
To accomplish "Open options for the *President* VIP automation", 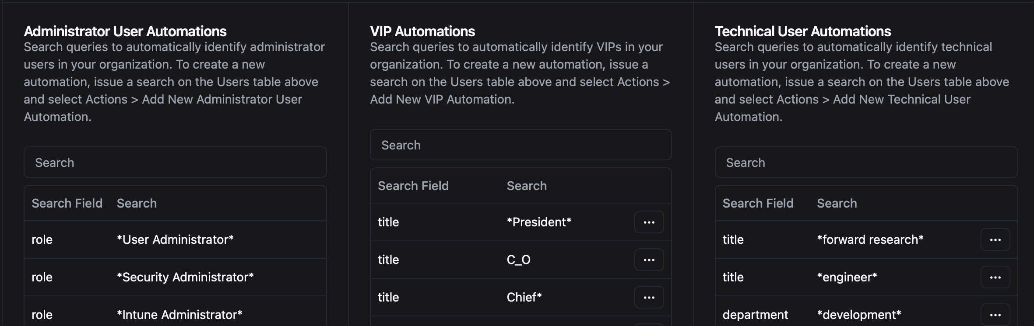I will pyautogui.click(x=649, y=222).
